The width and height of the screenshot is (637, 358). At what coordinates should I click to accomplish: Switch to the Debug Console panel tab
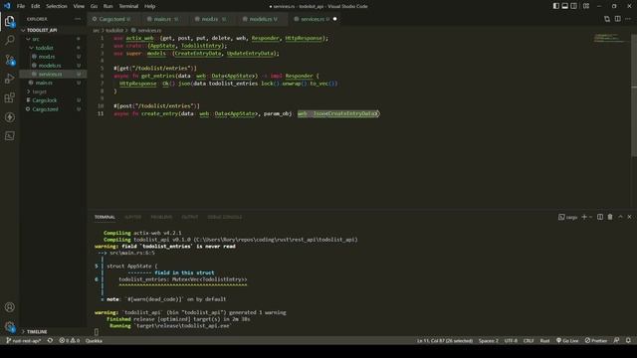point(225,217)
